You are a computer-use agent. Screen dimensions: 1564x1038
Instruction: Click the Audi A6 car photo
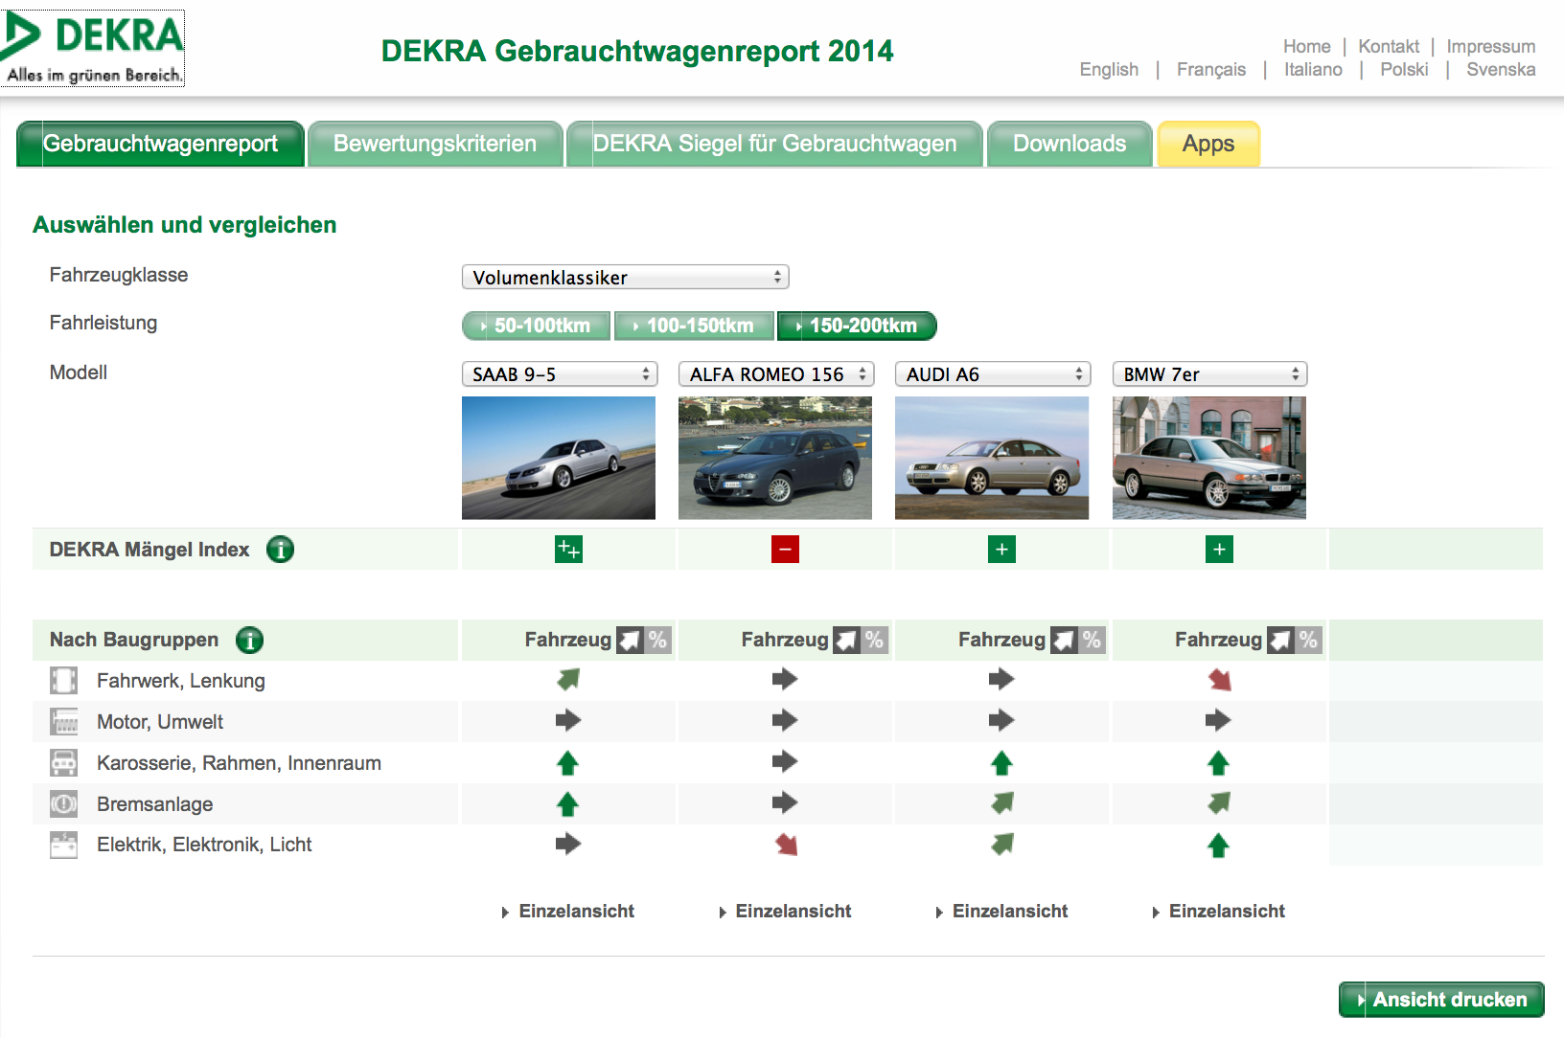992,458
